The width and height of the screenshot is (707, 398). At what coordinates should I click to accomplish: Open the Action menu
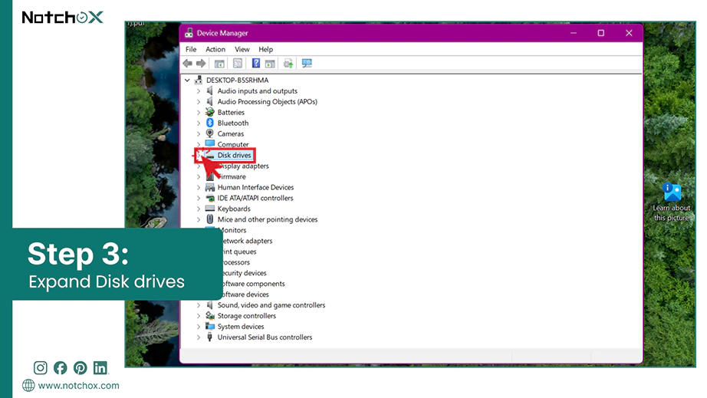pos(215,49)
